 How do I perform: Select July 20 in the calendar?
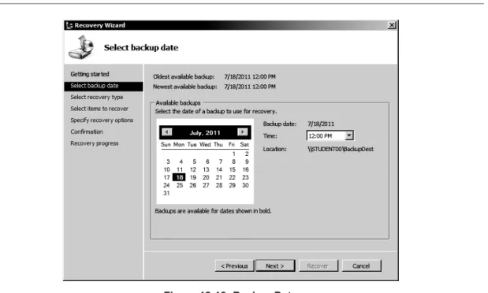pyautogui.click(x=206, y=177)
